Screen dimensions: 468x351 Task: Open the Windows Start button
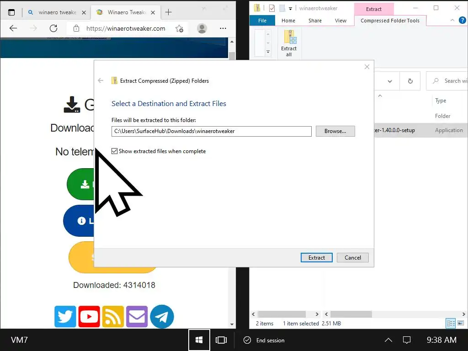tap(199, 340)
